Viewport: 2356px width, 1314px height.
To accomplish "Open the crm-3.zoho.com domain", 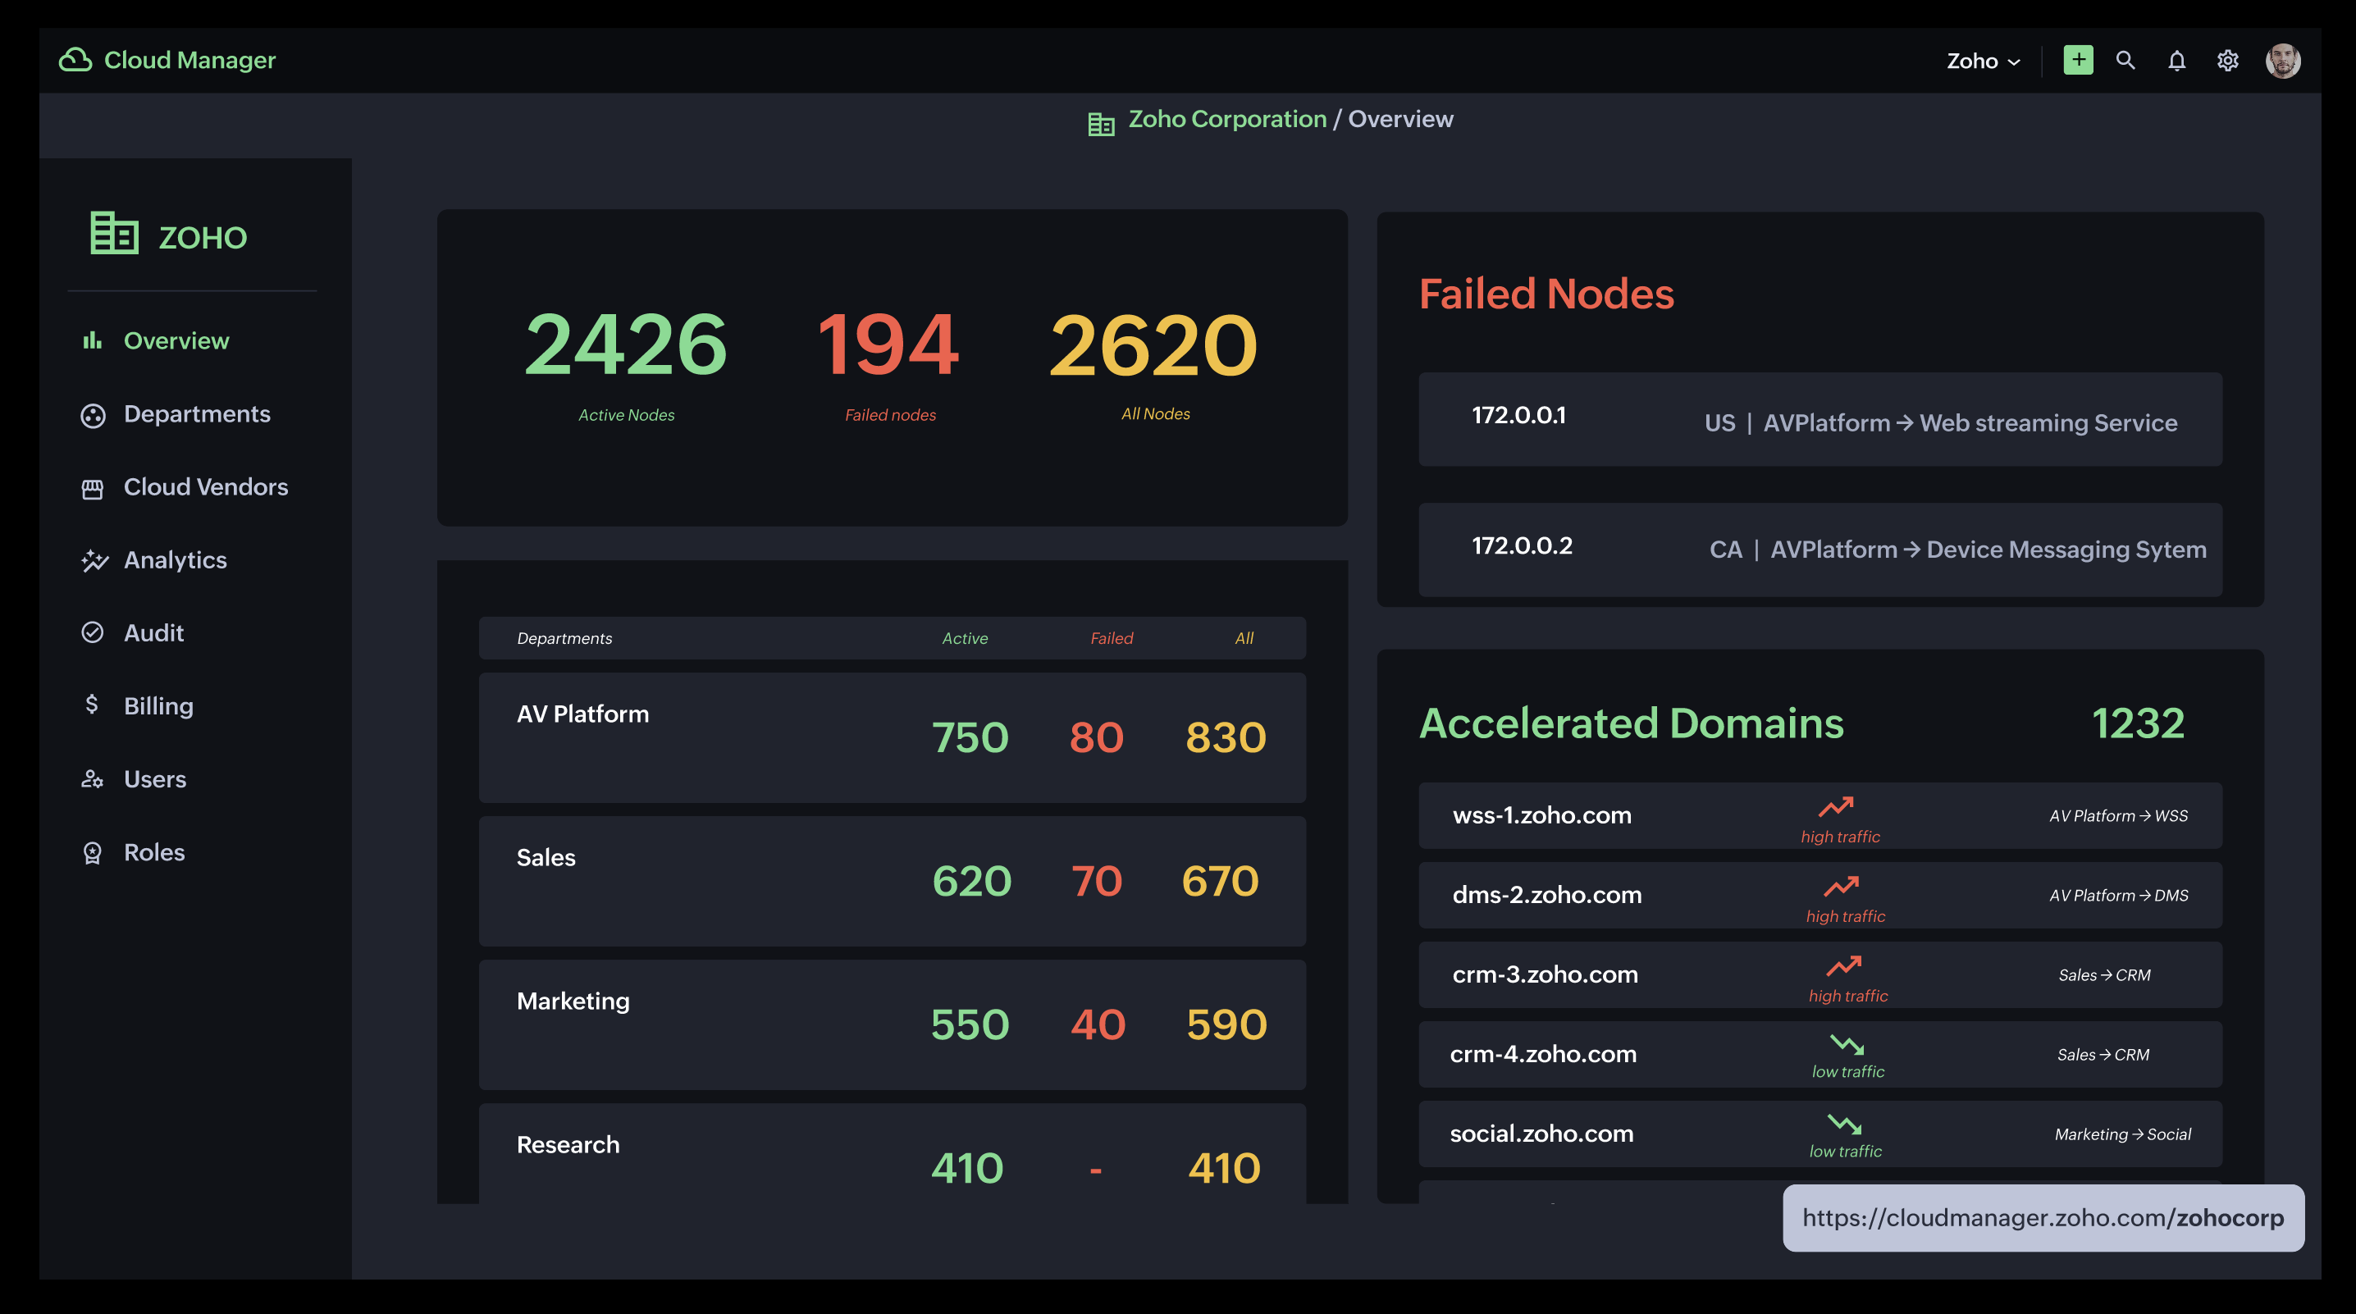I will click(1820, 974).
